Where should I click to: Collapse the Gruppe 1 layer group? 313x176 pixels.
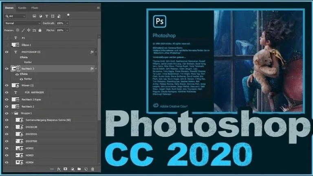click(11, 113)
